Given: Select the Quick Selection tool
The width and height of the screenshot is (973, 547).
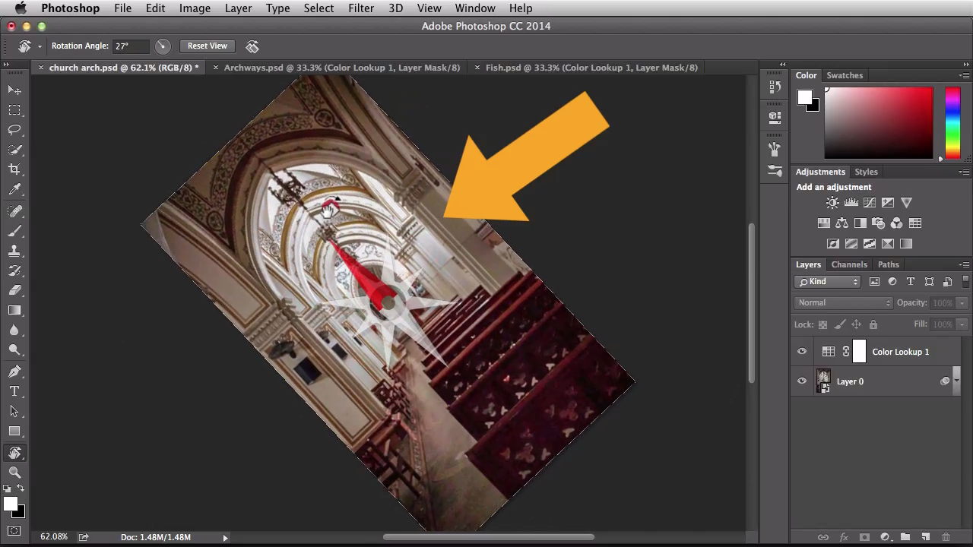Looking at the screenshot, I should [x=14, y=150].
